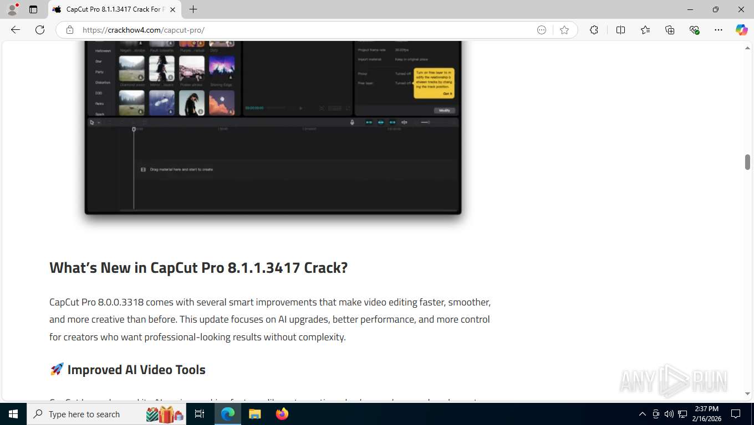Show hidden system tray icons
The height and width of the screenshot is (425, 754).
coord(643,414)
